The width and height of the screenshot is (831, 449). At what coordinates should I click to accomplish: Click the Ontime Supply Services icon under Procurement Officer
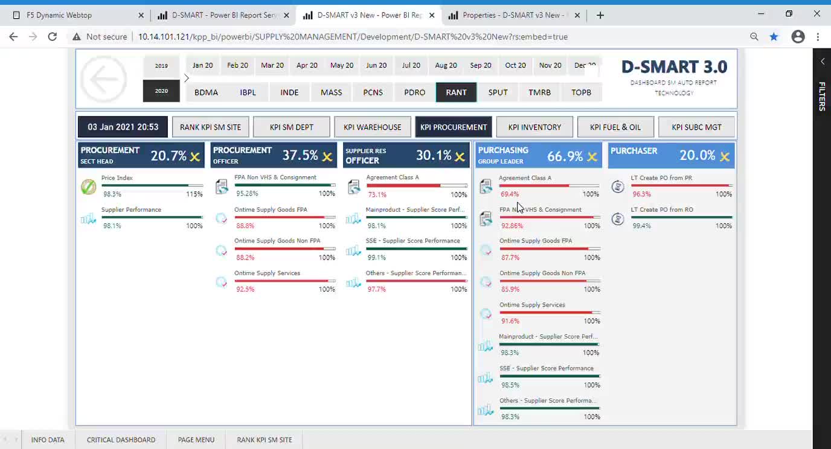coord(222,281)
